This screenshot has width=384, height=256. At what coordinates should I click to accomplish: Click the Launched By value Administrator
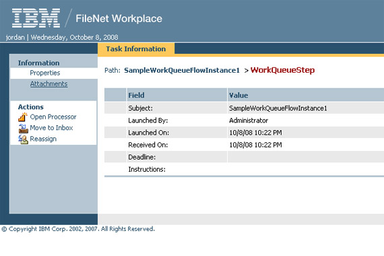(x=249, y=121)
